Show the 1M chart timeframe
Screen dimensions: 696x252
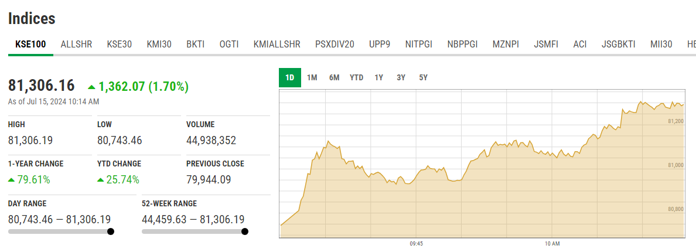(x=312, y=77)
